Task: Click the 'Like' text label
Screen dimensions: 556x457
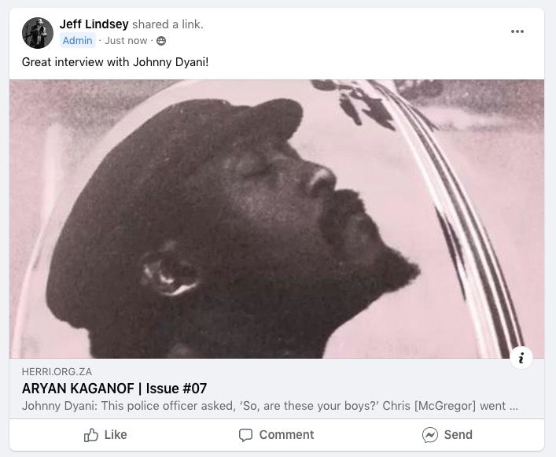Action: click(116, 435)
